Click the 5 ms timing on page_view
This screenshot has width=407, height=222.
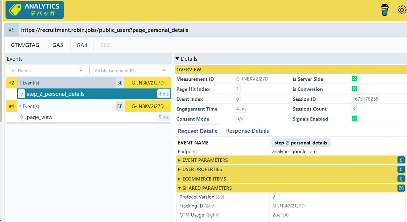[x=164, y=117]
